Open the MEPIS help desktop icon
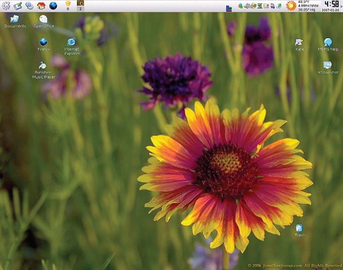The image size is (343, 270). pos(328,43)
